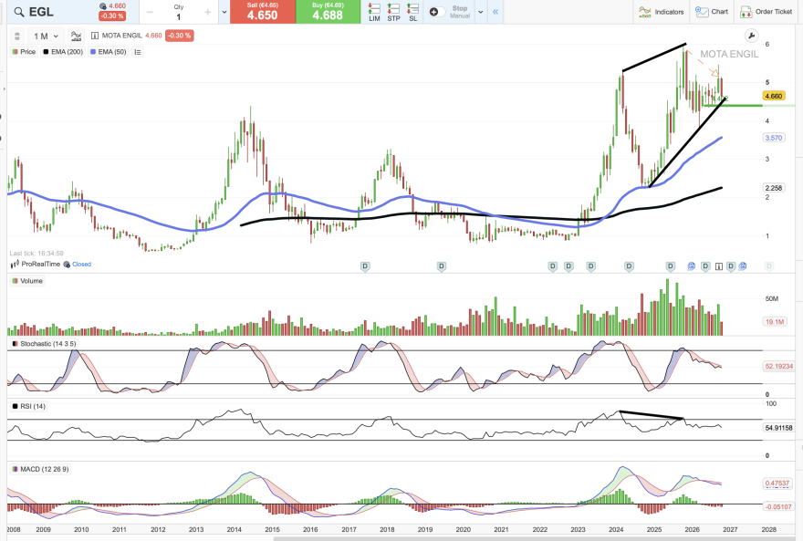Click the 3.570 EMA (50) value tag
The width and height of the screenshot is (803, 541).
773,138
